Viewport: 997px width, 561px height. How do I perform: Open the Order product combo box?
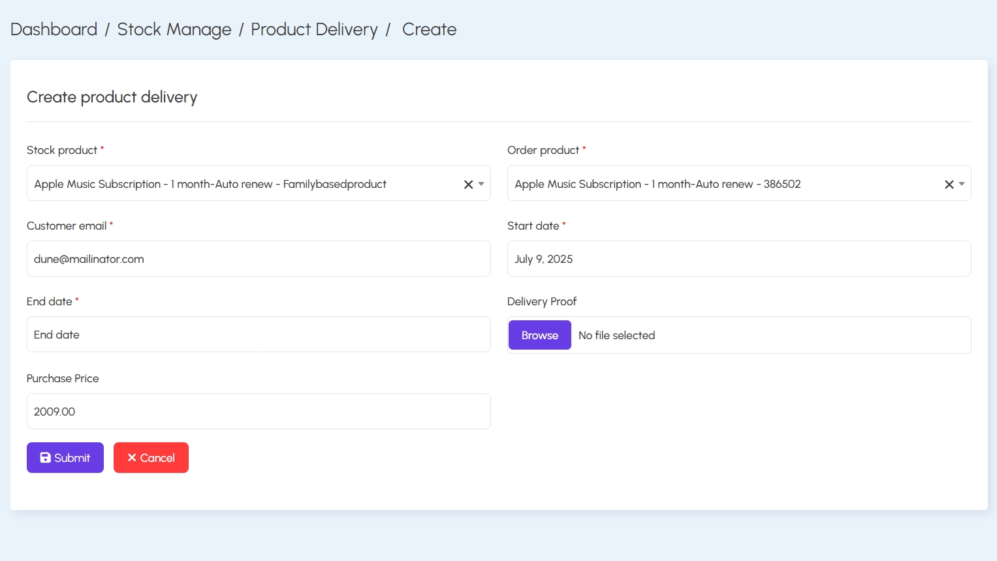pyautogui.click(x=739, y=183)
